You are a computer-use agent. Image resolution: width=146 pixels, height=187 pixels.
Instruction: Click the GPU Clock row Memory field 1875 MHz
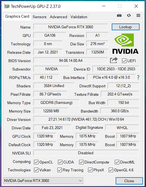click(87, 136)
